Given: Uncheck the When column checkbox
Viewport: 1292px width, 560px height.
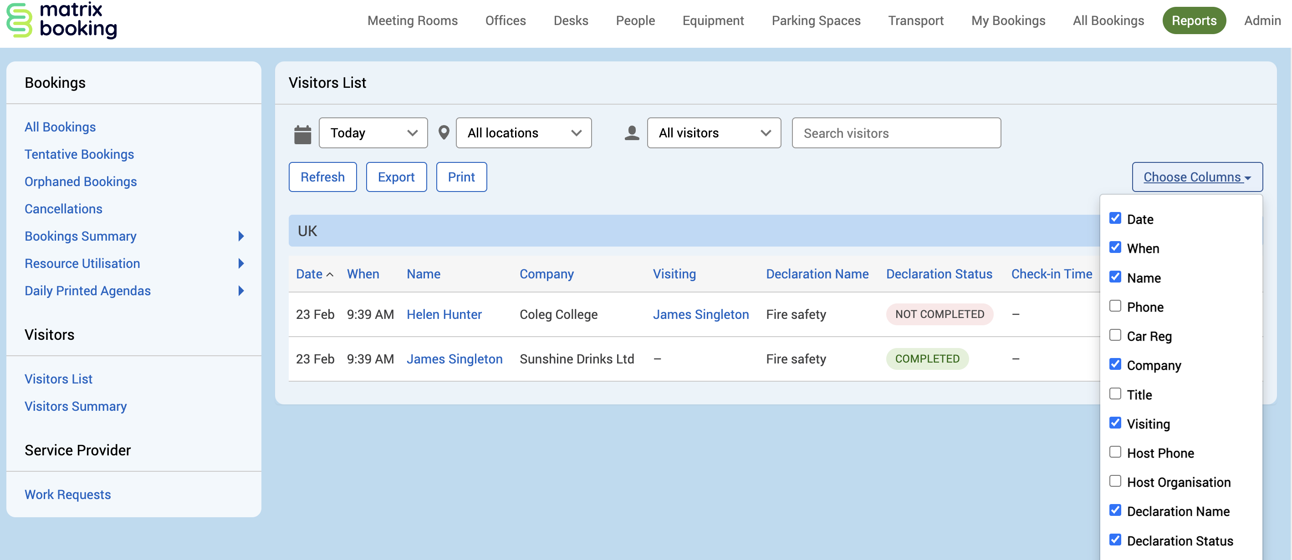Looking at the screenshot, I should [1114, 247].
